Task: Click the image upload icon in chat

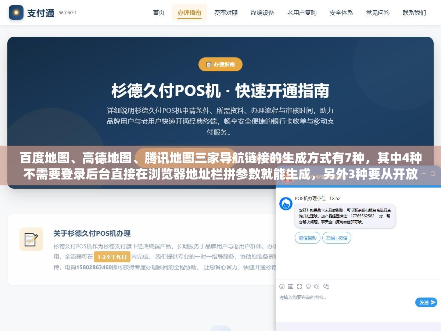Action: (291, 286)
